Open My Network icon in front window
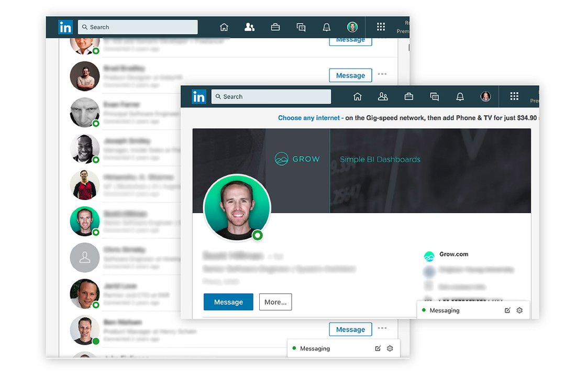 pyautogui.click(x=383, y=97)
